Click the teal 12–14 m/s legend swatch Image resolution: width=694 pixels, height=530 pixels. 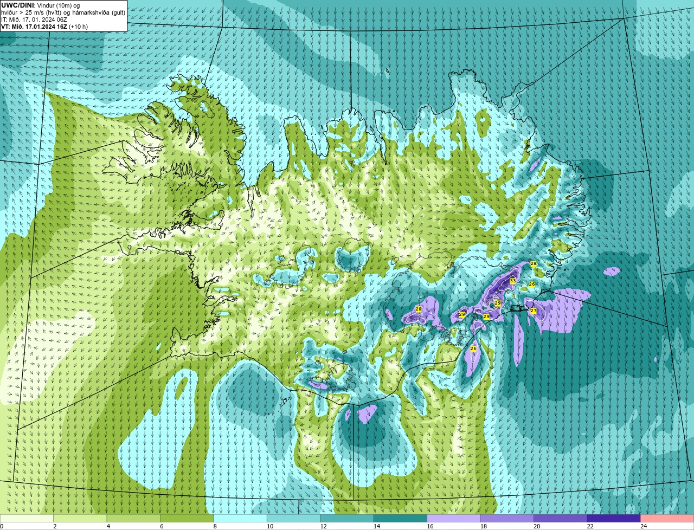[347, 518]
